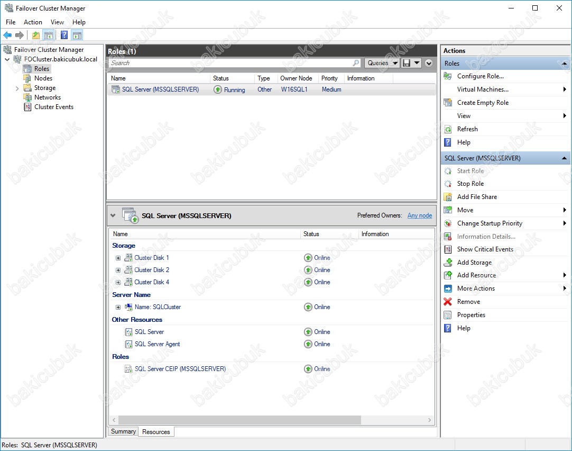Click the search magnifier icon in the Roles search box
The image size is (572, 451).
pos(356,63)
